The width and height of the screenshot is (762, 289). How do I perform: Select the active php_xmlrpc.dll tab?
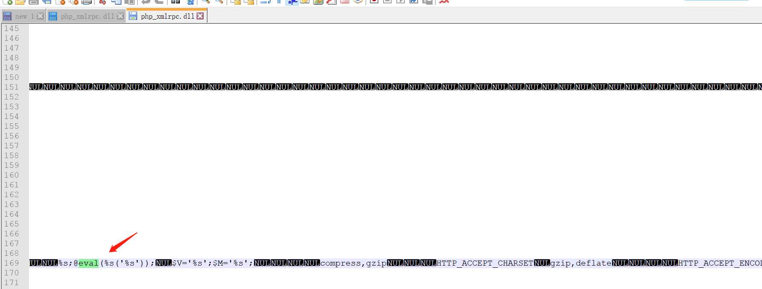click(167, 16)
